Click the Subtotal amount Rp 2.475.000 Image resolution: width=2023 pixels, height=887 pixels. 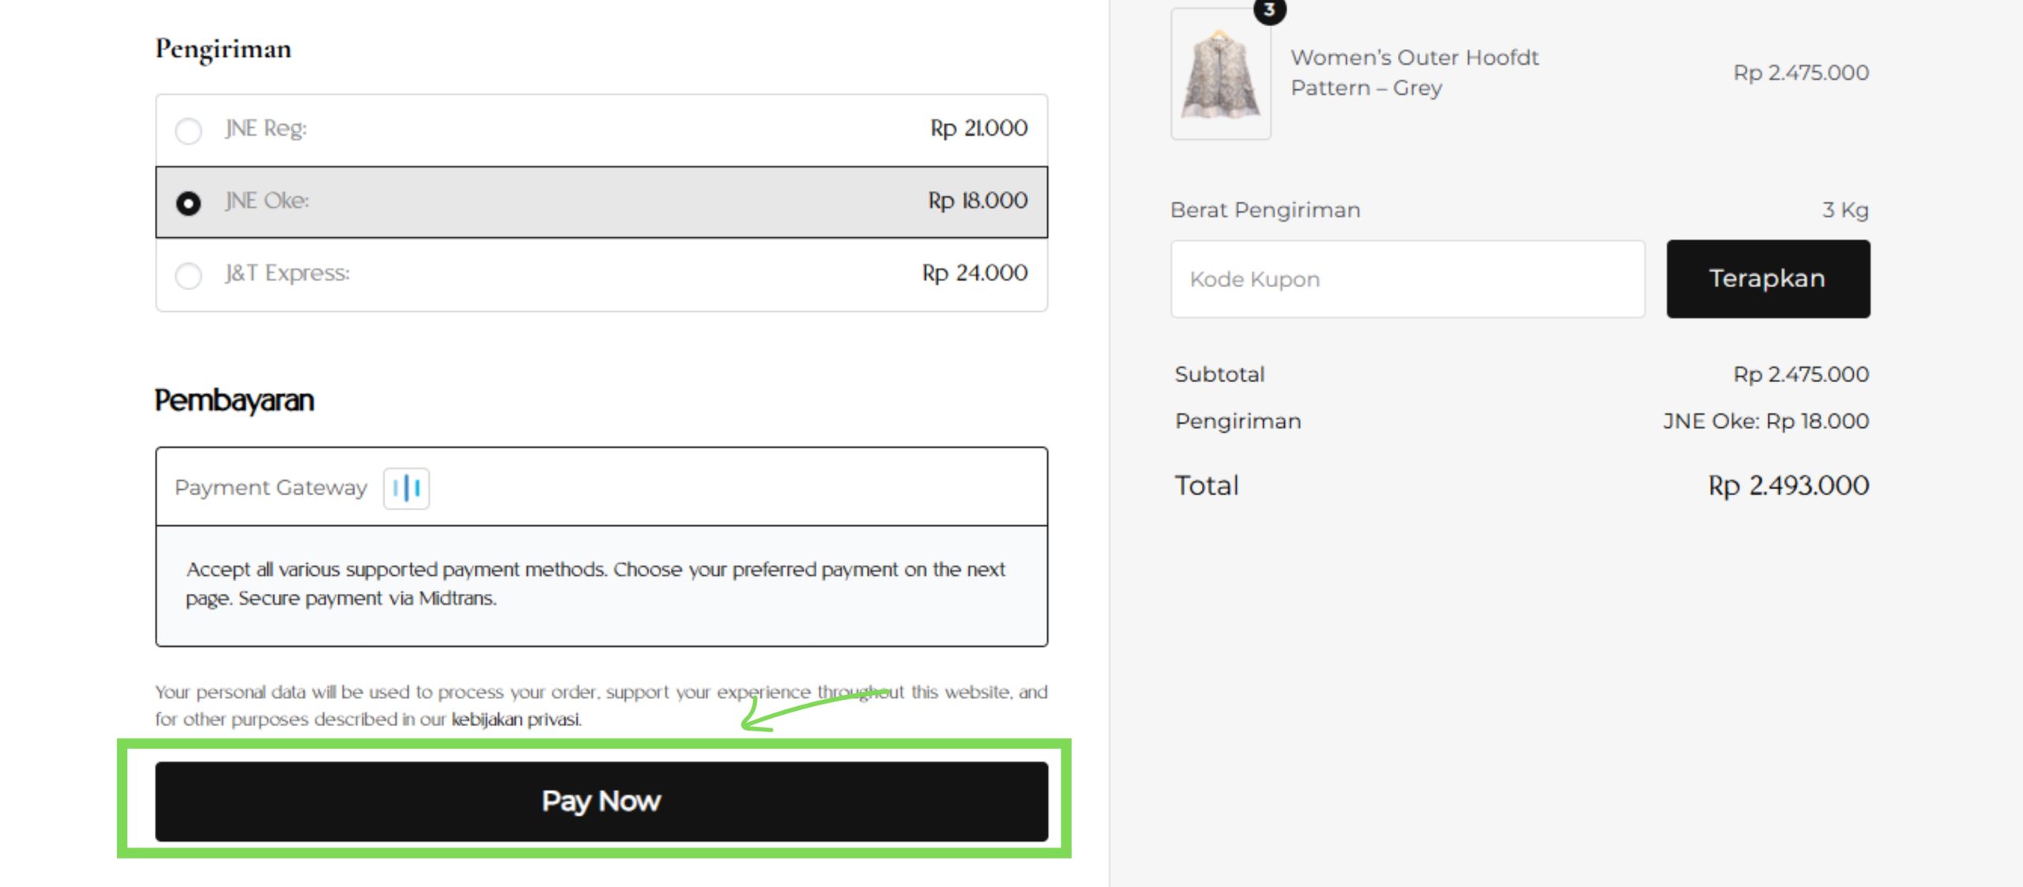tap(1801, 374)
